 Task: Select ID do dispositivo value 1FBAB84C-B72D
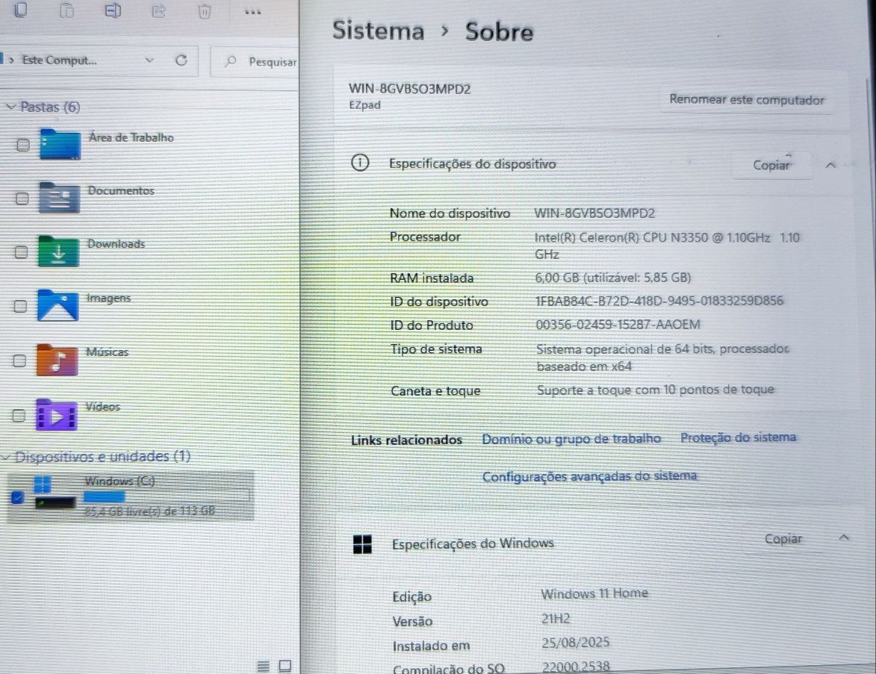click(x=659, y=301)
